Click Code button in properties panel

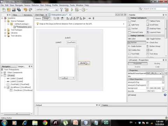(157, 67)
